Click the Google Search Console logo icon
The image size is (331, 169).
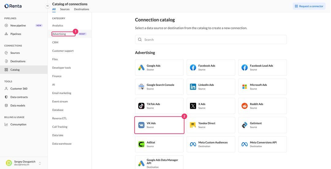141,87
